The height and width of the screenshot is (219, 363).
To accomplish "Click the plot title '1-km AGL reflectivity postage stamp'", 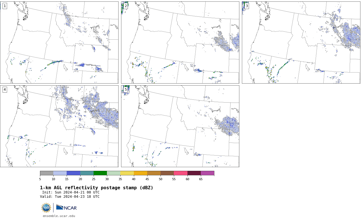I will click(96, 188).
